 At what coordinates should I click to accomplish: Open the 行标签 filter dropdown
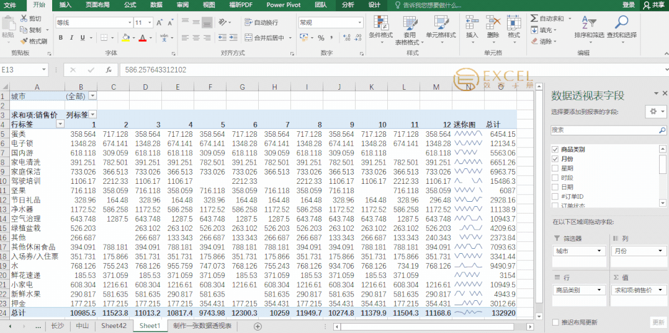point(60,124)
